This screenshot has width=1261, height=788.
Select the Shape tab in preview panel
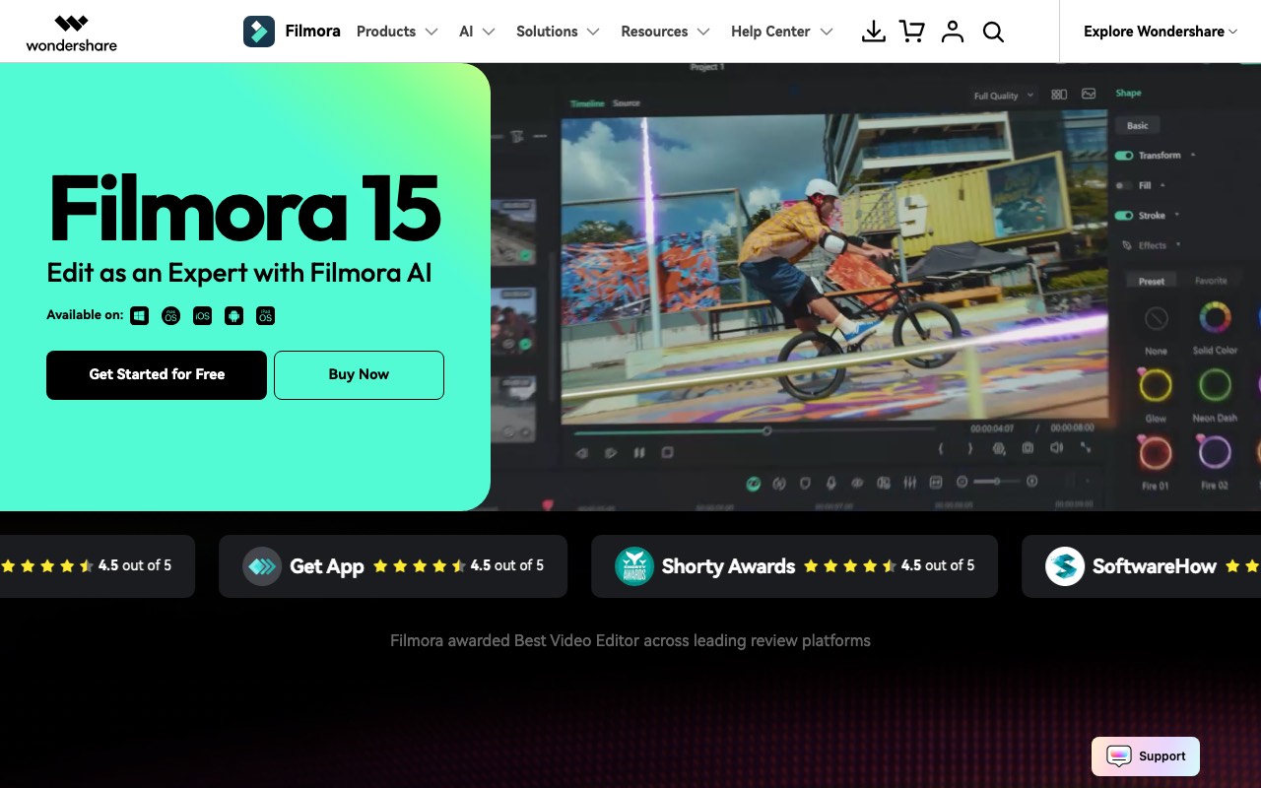(x=1129, y=94)
